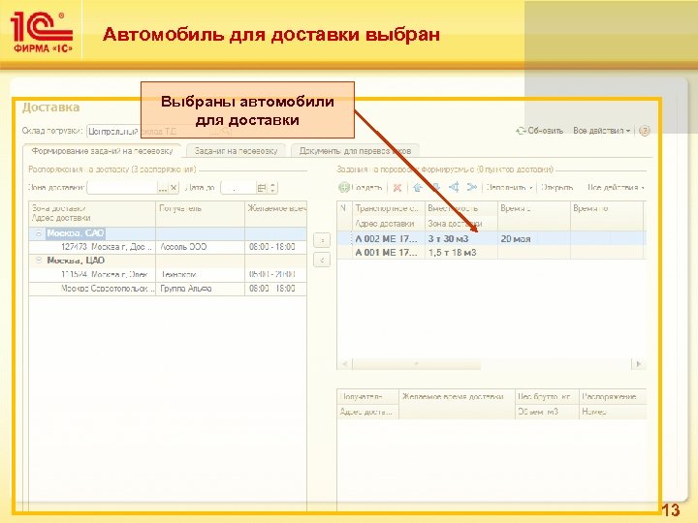Click the Вместимость column header
This screenshot has width=698, height=523.
(x=461, y=208)
